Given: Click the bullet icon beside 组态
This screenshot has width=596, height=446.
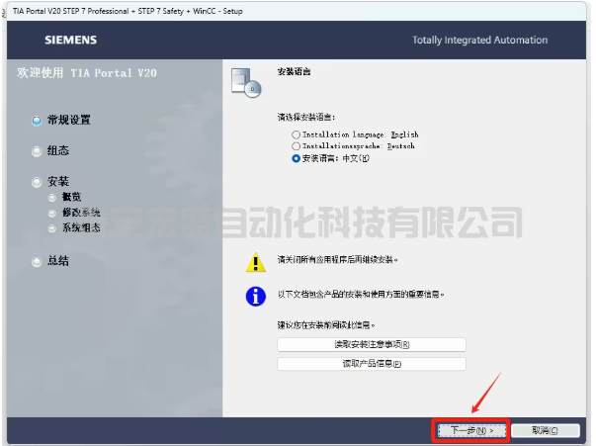Looking at the screenshot, I should (38, 151).
